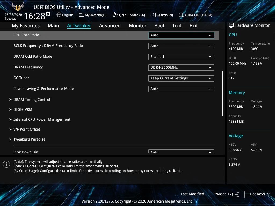
Task: Open Ring Down Bin dropdown
Action: coord(181,152)
